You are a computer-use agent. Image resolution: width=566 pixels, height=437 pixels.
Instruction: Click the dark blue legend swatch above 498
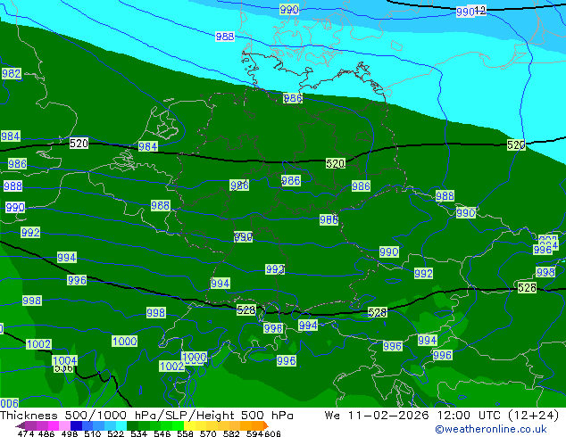click(76, 425)
